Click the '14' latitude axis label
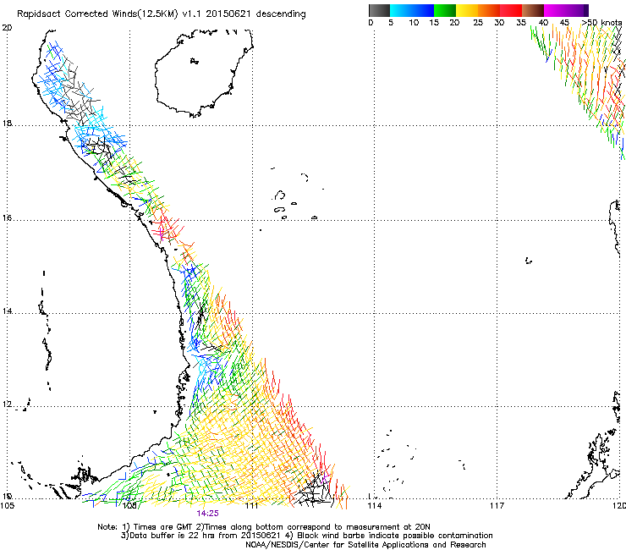This screenshot has width=626, height=550. (7, 311)
